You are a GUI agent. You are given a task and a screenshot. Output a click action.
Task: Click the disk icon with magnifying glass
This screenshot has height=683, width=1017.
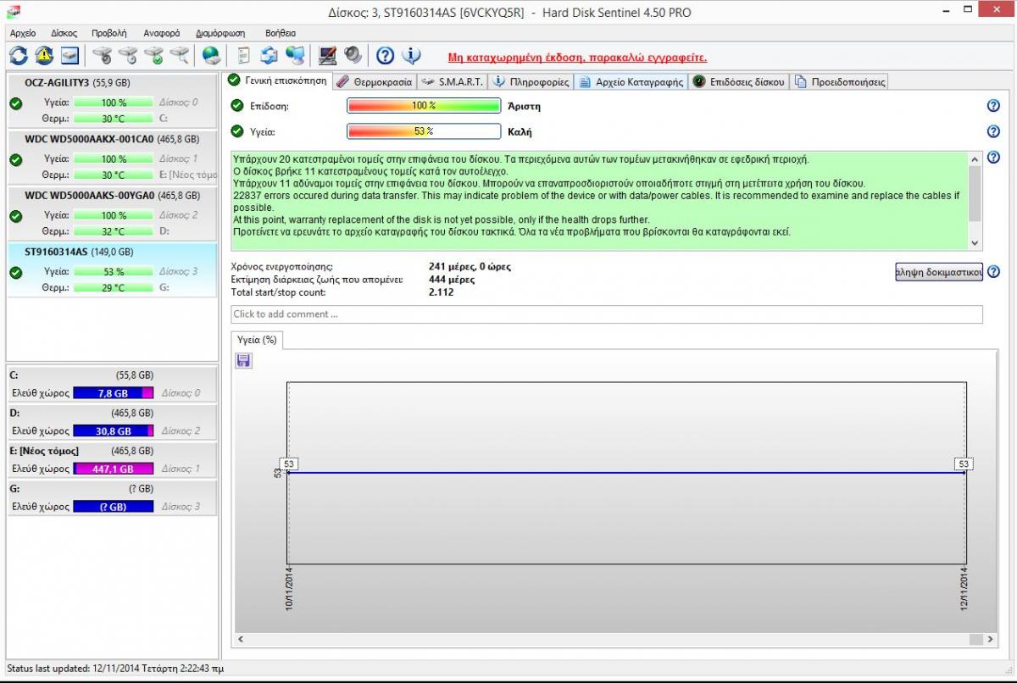point(179,56)
